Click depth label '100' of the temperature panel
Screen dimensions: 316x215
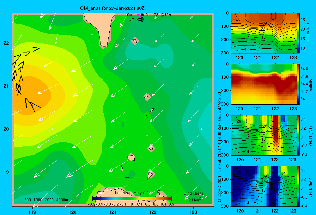point(225,26)
